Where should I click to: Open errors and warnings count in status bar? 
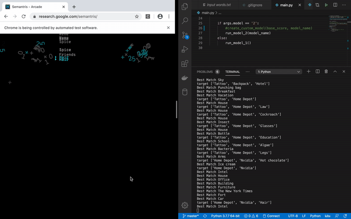251,216
